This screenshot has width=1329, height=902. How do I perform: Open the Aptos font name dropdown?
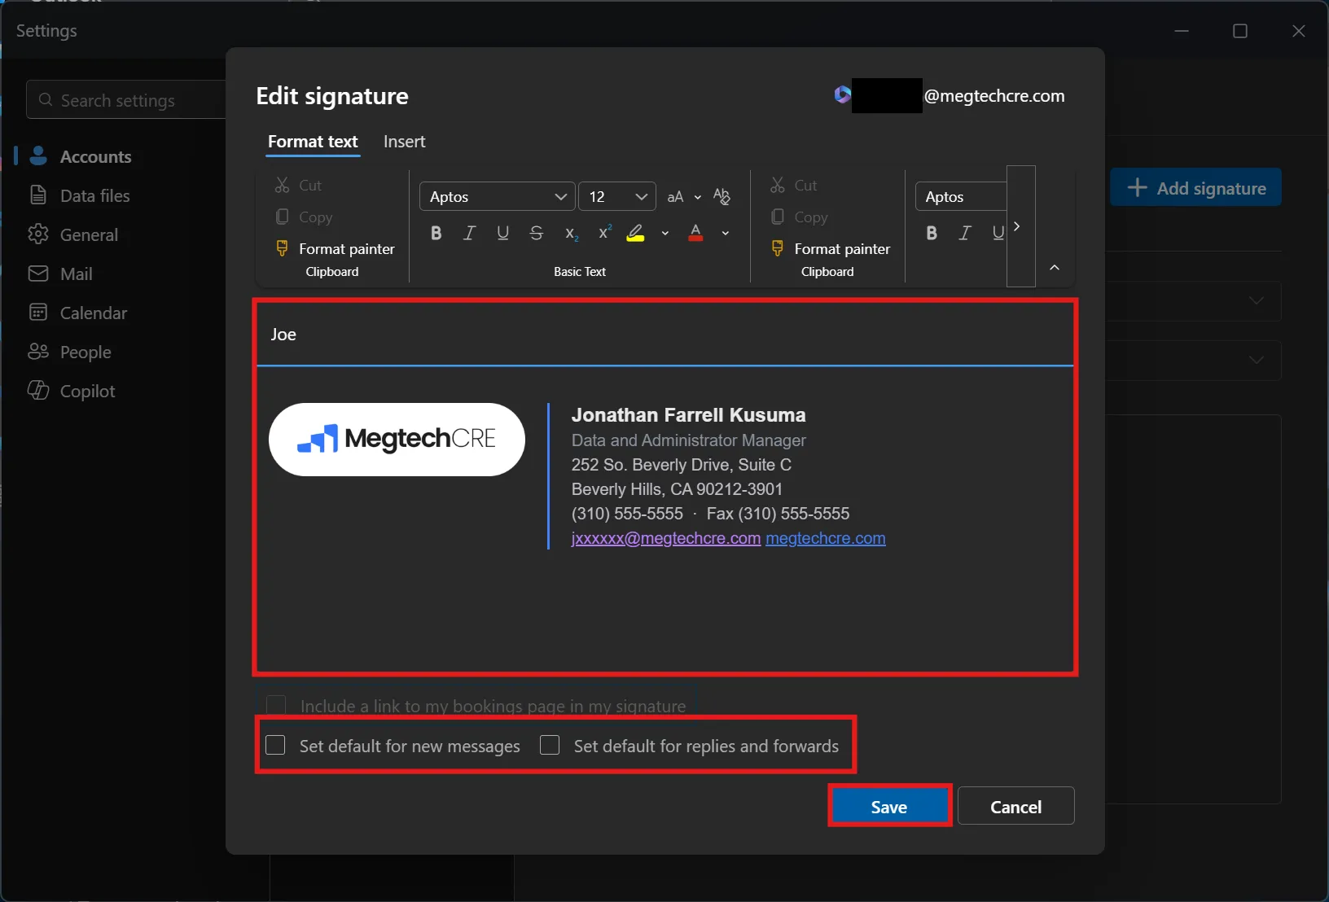coord(498,197)
